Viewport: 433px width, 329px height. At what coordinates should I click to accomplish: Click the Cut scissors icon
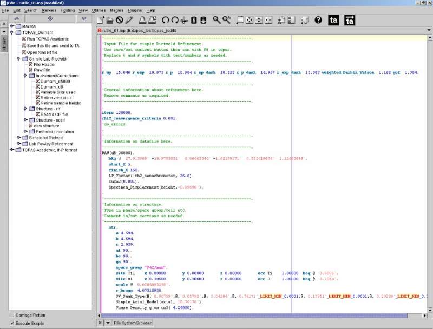pos(185,20)
